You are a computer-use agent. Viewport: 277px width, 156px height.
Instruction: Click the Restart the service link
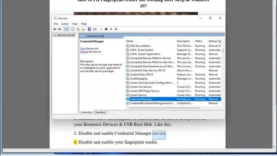coord(84,52)
